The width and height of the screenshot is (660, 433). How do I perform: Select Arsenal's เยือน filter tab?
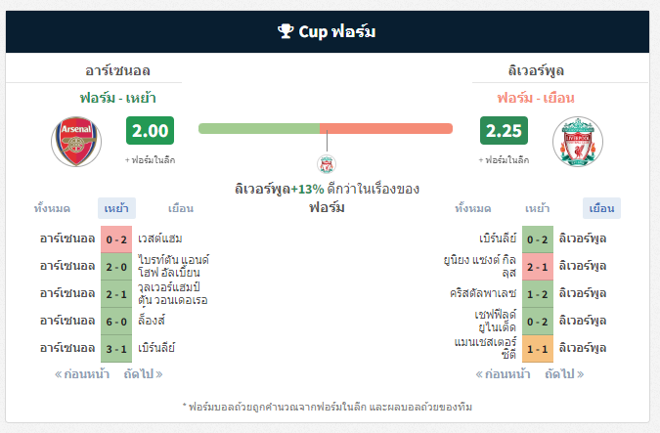point(181,208)
